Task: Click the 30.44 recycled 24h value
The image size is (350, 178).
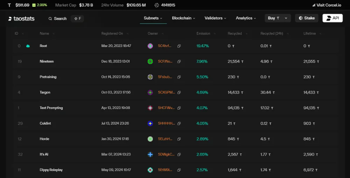Action: [x=267, y=92]
